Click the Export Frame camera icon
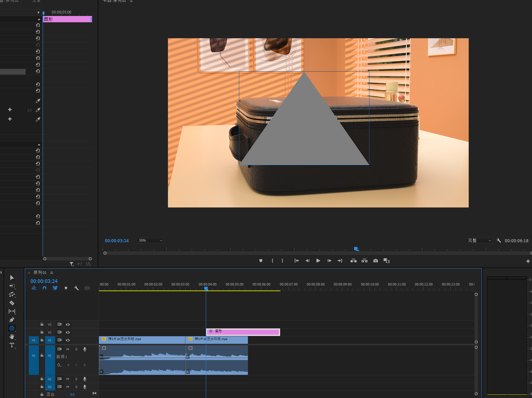 pos(376,261)
